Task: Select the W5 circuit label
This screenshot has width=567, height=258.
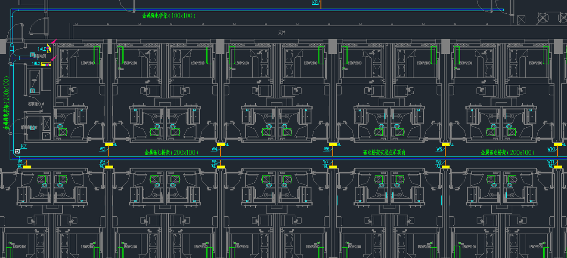Action: [x=214, y=162]
